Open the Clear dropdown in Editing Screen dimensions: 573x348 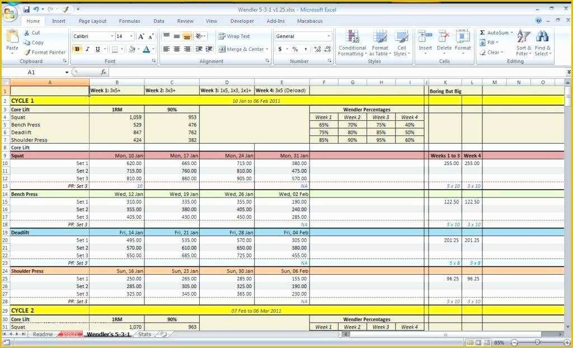tap(502, 53)
